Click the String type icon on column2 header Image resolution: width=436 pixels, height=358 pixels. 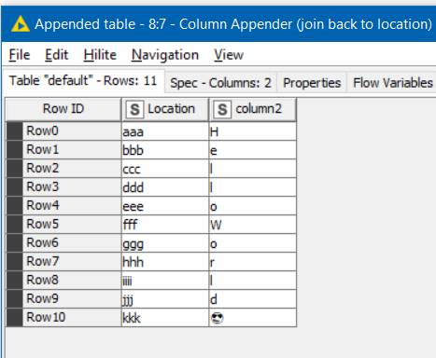coord(222,109)
